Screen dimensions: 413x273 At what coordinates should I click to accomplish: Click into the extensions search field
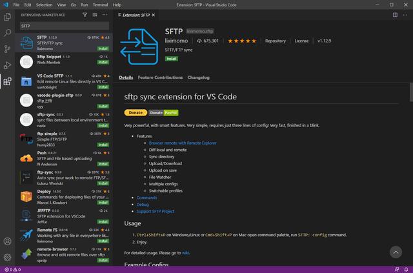click(65, 26)
